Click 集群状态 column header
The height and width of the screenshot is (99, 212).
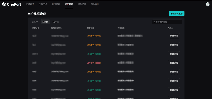pos(91,28)
